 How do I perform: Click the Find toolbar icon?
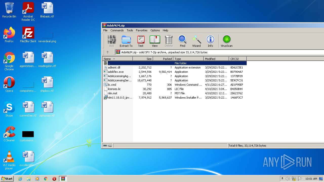pos(183,41)
